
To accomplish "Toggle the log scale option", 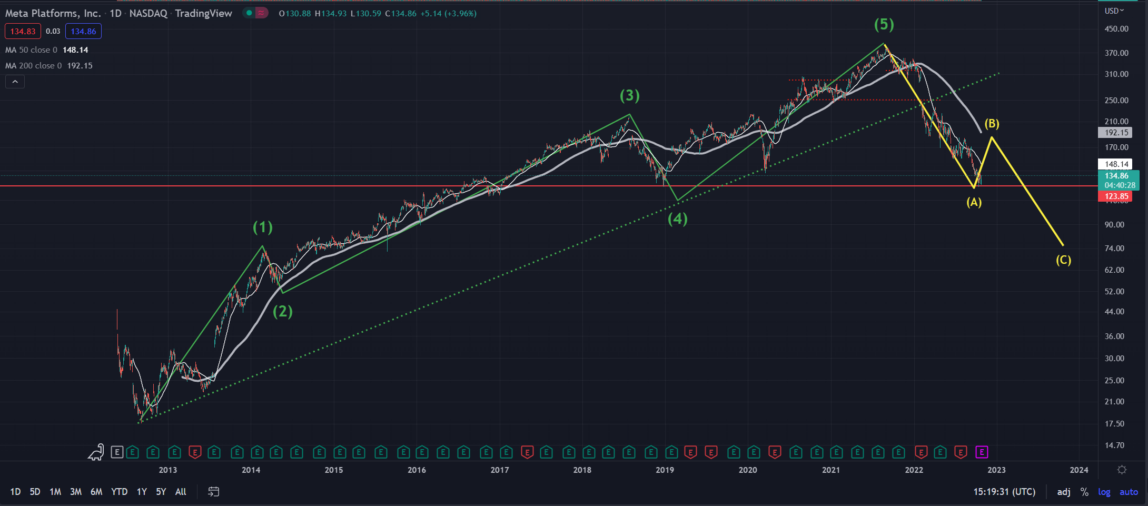I will [x=1104, y=492].
